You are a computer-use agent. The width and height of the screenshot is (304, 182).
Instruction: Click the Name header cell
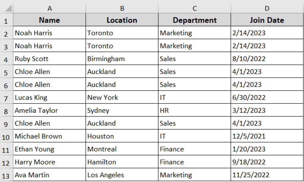click(x=49, y=20)
